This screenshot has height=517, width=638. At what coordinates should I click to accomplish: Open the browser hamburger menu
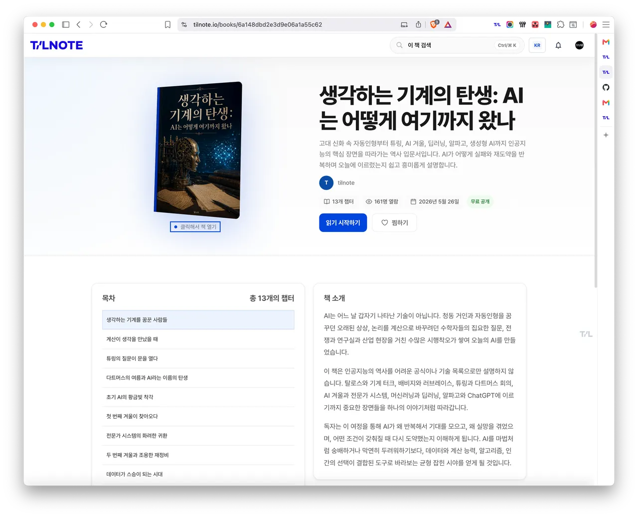(606, 24)
